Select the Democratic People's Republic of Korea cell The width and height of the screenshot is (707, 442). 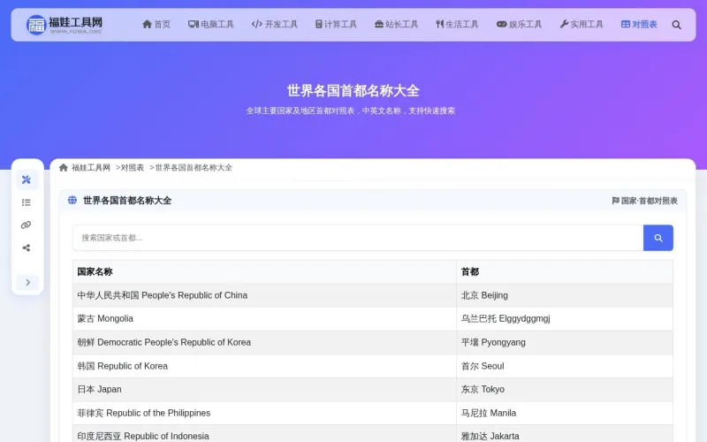pos(264,342)
